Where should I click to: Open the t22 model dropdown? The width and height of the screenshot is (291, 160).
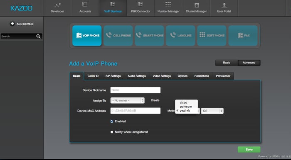point(212,111)
